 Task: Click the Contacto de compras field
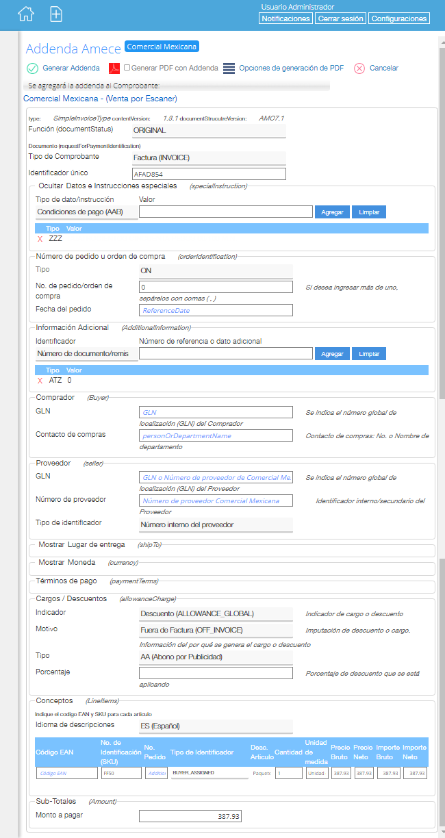[x=216, y=435]
